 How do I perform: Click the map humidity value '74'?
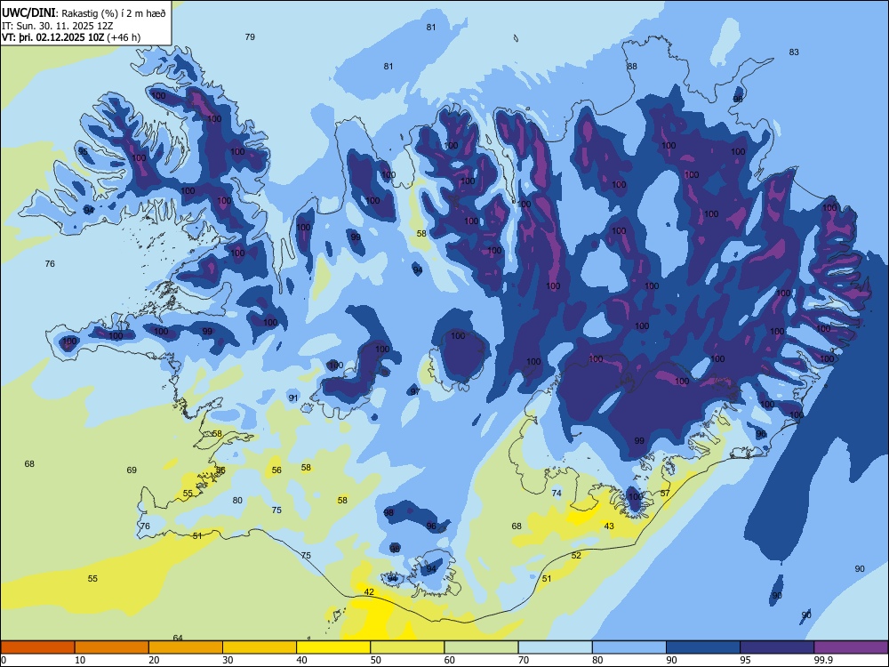click(557, 494)
